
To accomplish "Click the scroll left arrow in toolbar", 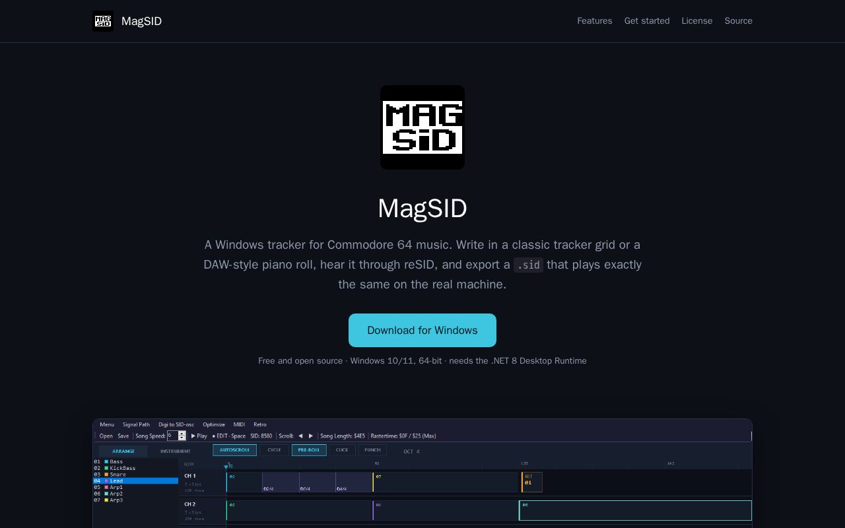I will click(300, 436).
